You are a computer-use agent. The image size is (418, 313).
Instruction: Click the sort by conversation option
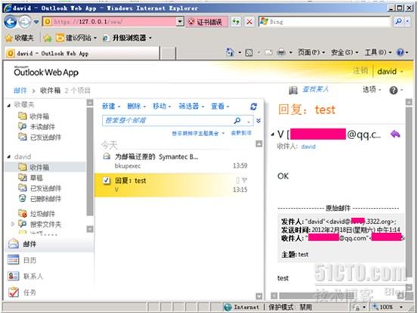click(x=198, y=133)
